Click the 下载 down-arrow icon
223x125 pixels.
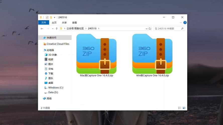click(x=46, y=73)
